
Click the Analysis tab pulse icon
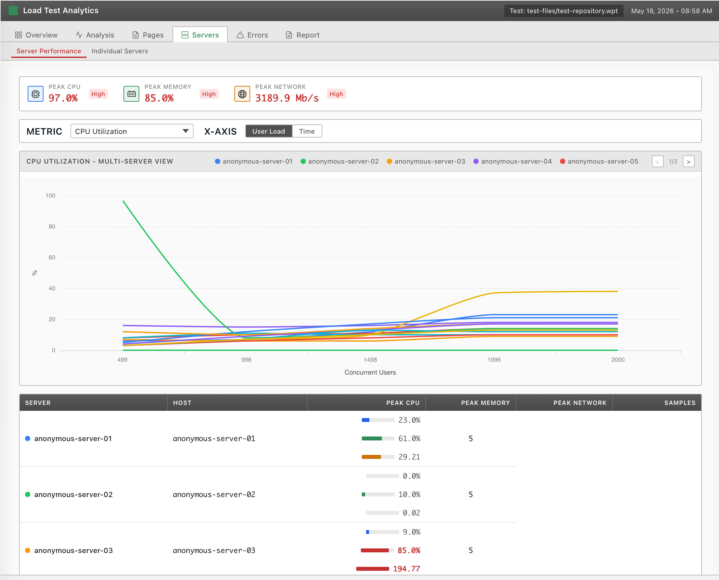79,35
